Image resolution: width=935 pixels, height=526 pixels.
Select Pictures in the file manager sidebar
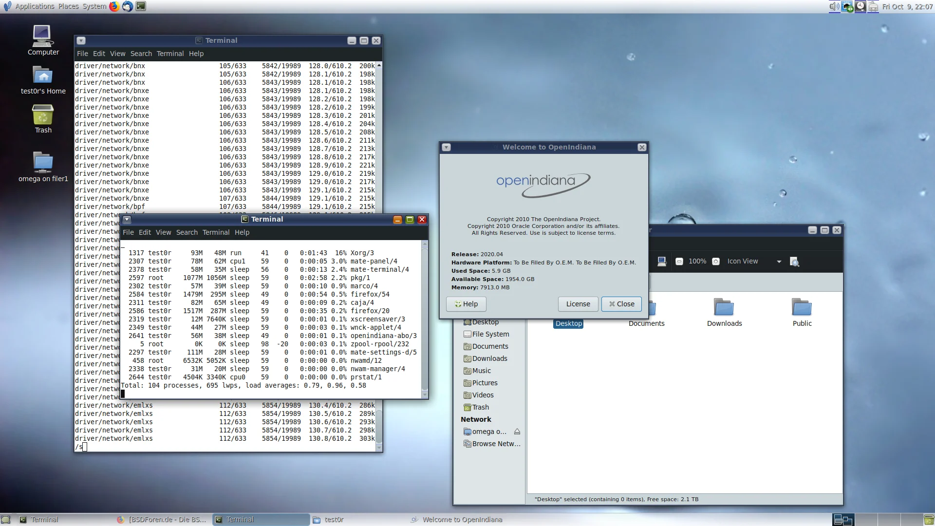[485, 383]
